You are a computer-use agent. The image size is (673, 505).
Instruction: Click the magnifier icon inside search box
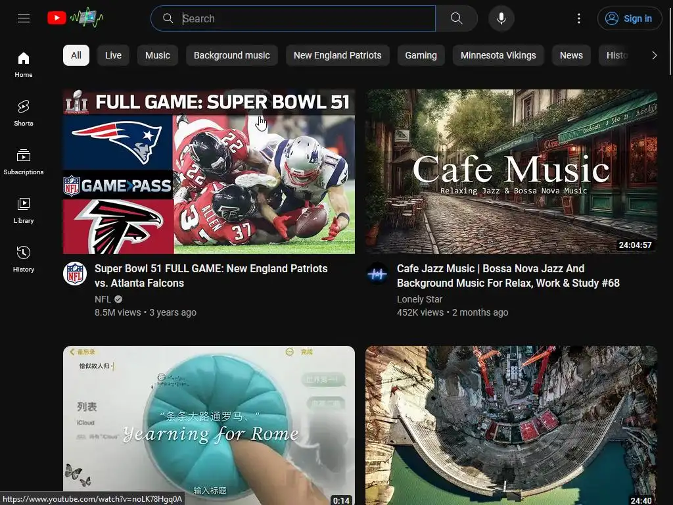tap(168, 18)
